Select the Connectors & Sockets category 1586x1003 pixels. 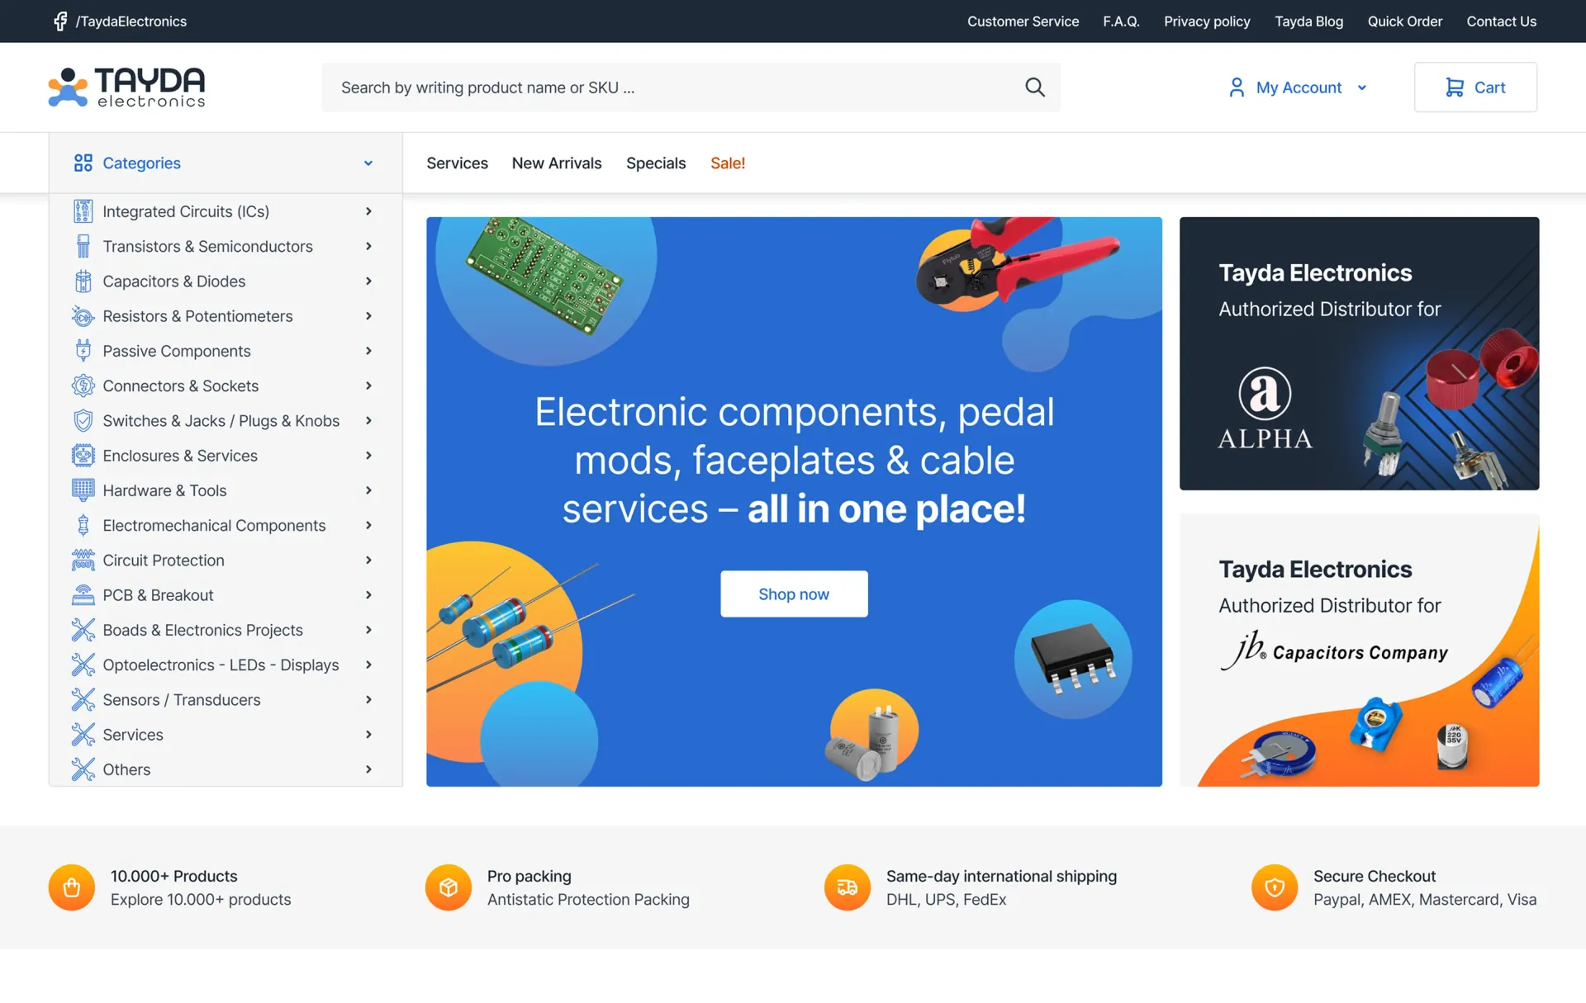(180, 386)
